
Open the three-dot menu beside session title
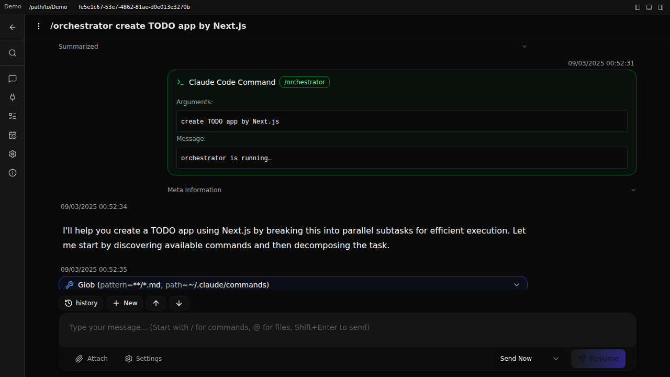tap(38, 26)
